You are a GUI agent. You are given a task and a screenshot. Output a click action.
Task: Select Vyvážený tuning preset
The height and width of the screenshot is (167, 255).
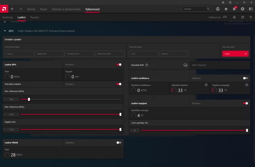(173, 53)
